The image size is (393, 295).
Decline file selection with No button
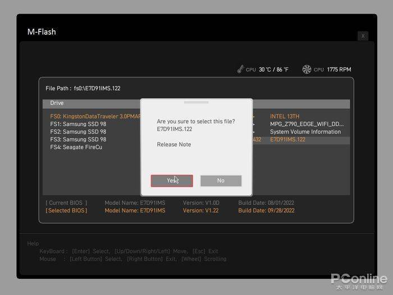[221, 180]
